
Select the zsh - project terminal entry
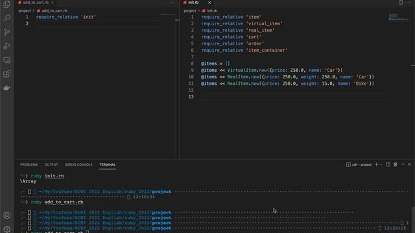[359, 164]
